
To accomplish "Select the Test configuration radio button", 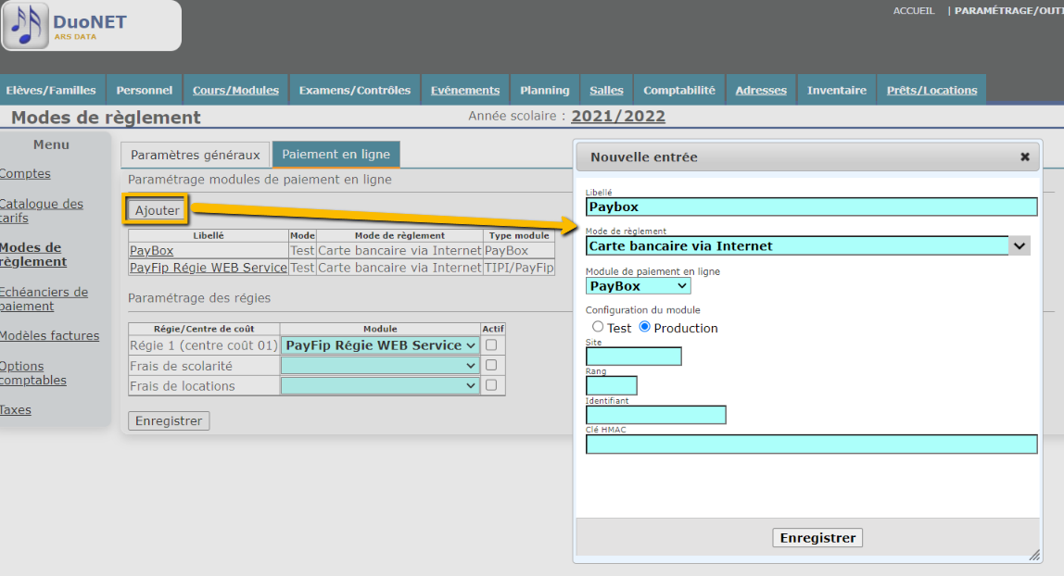I will pyautogui.click(x=598, y=327).
